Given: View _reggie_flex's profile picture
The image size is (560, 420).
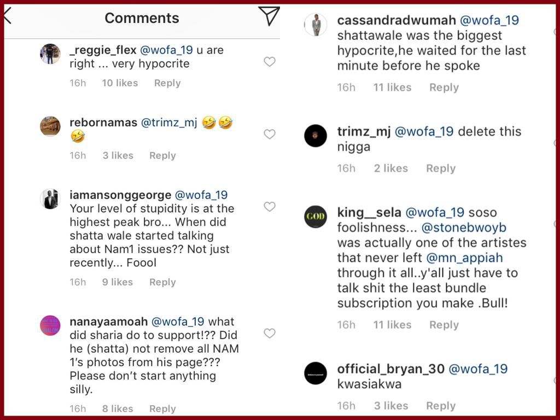Looking at the screenshot, I should coord(50,54).
